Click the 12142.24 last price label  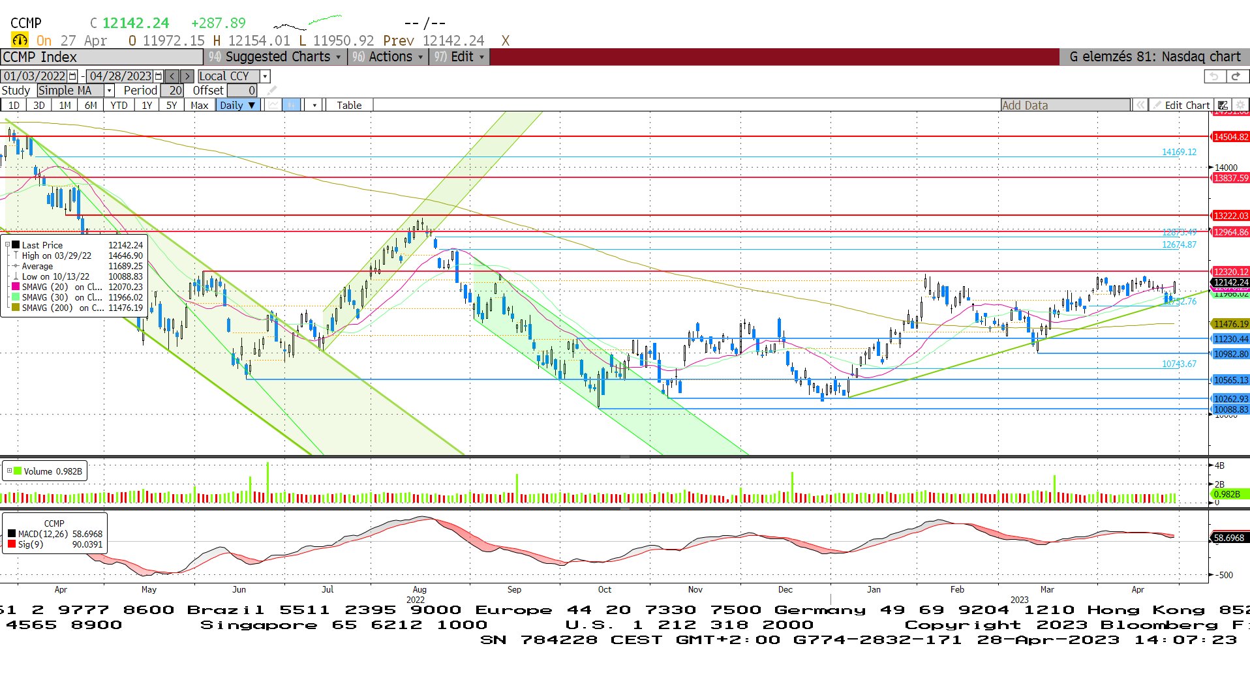pyautogui.click(x=1230, y=282)
